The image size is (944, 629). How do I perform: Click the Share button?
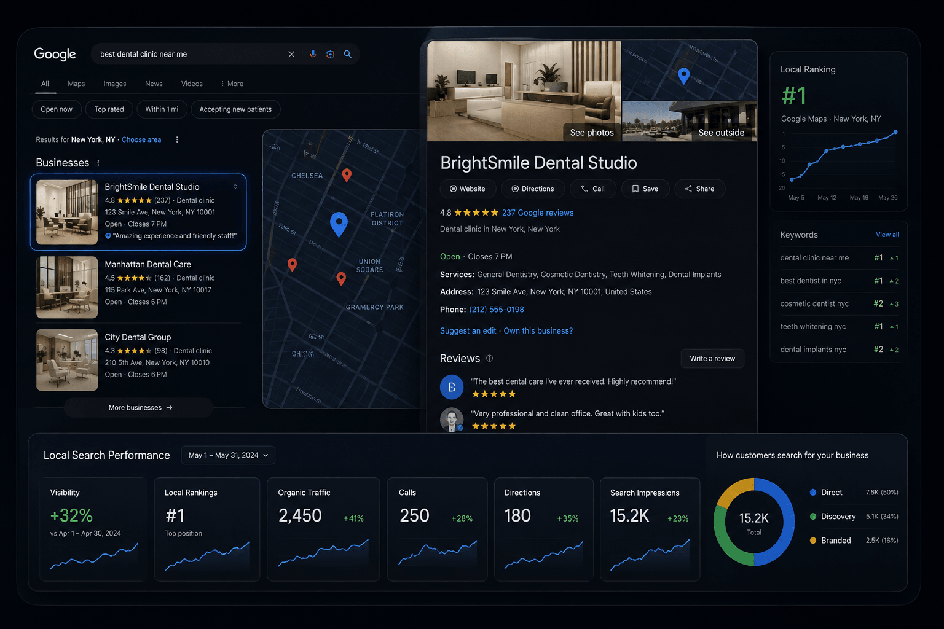click(699, 189)
